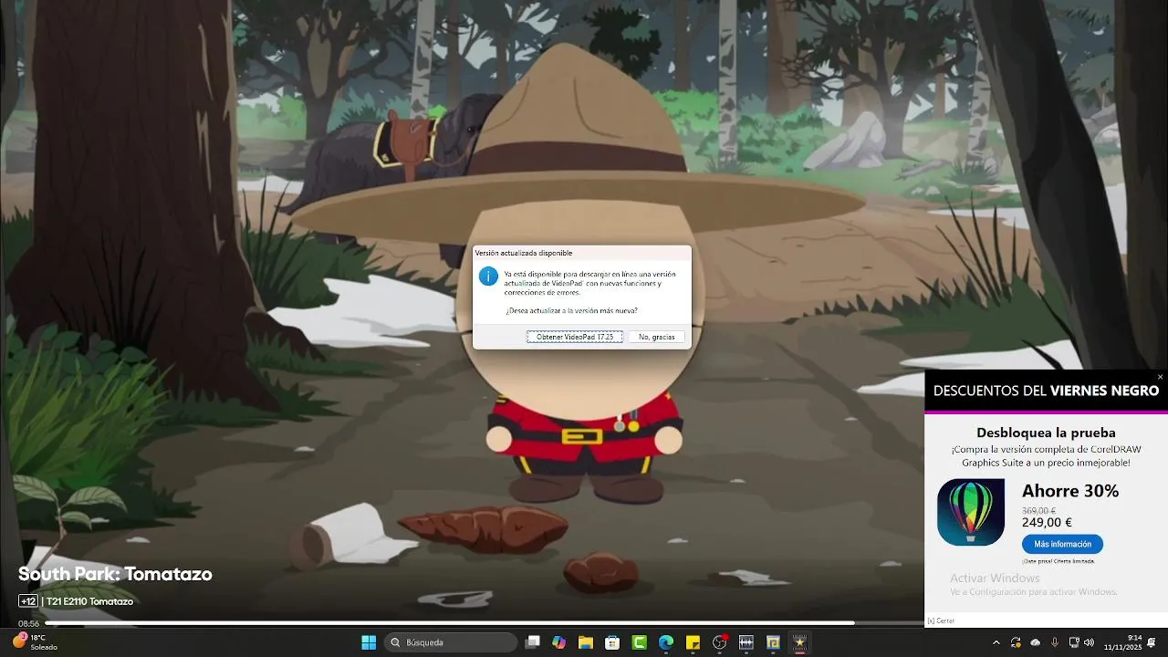Click the T21 E2110 Tomatazo episode label
The image size is (1168, 657).
click(90, 601)
